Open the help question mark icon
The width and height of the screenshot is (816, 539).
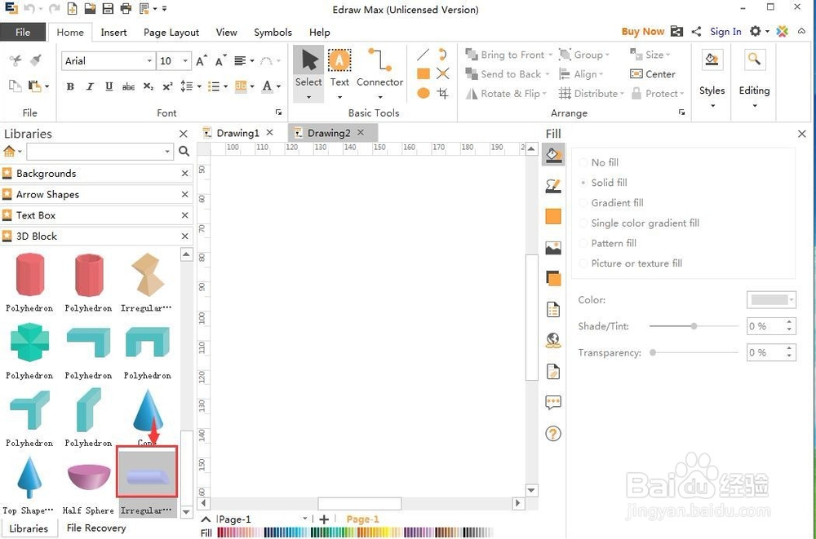click(x=553, y=433)
